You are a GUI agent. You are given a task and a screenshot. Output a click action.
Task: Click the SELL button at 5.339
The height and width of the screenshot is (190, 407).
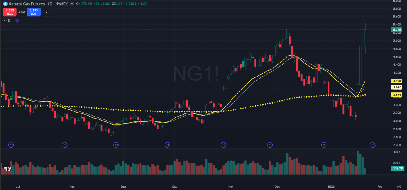coord(9,12)
